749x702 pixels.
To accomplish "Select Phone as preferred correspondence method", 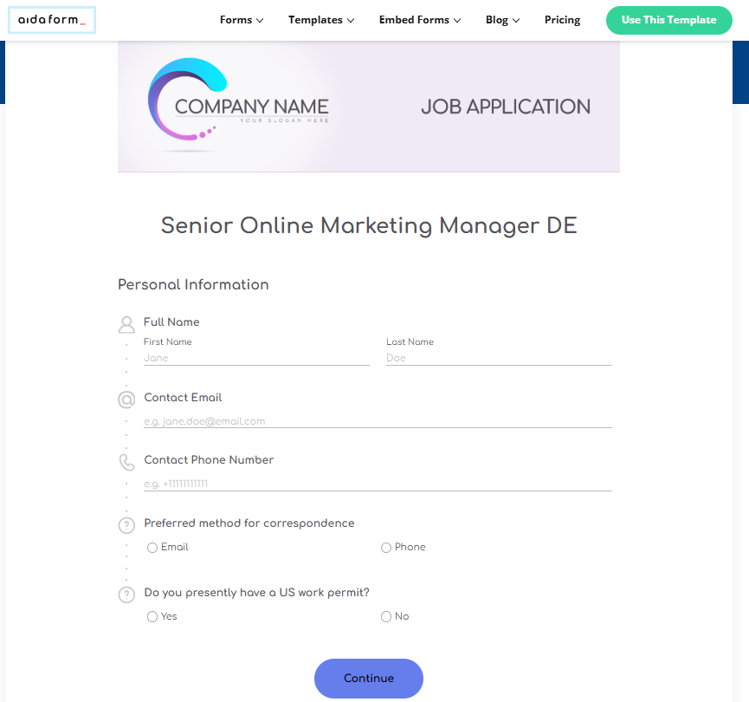I will 386,548.
